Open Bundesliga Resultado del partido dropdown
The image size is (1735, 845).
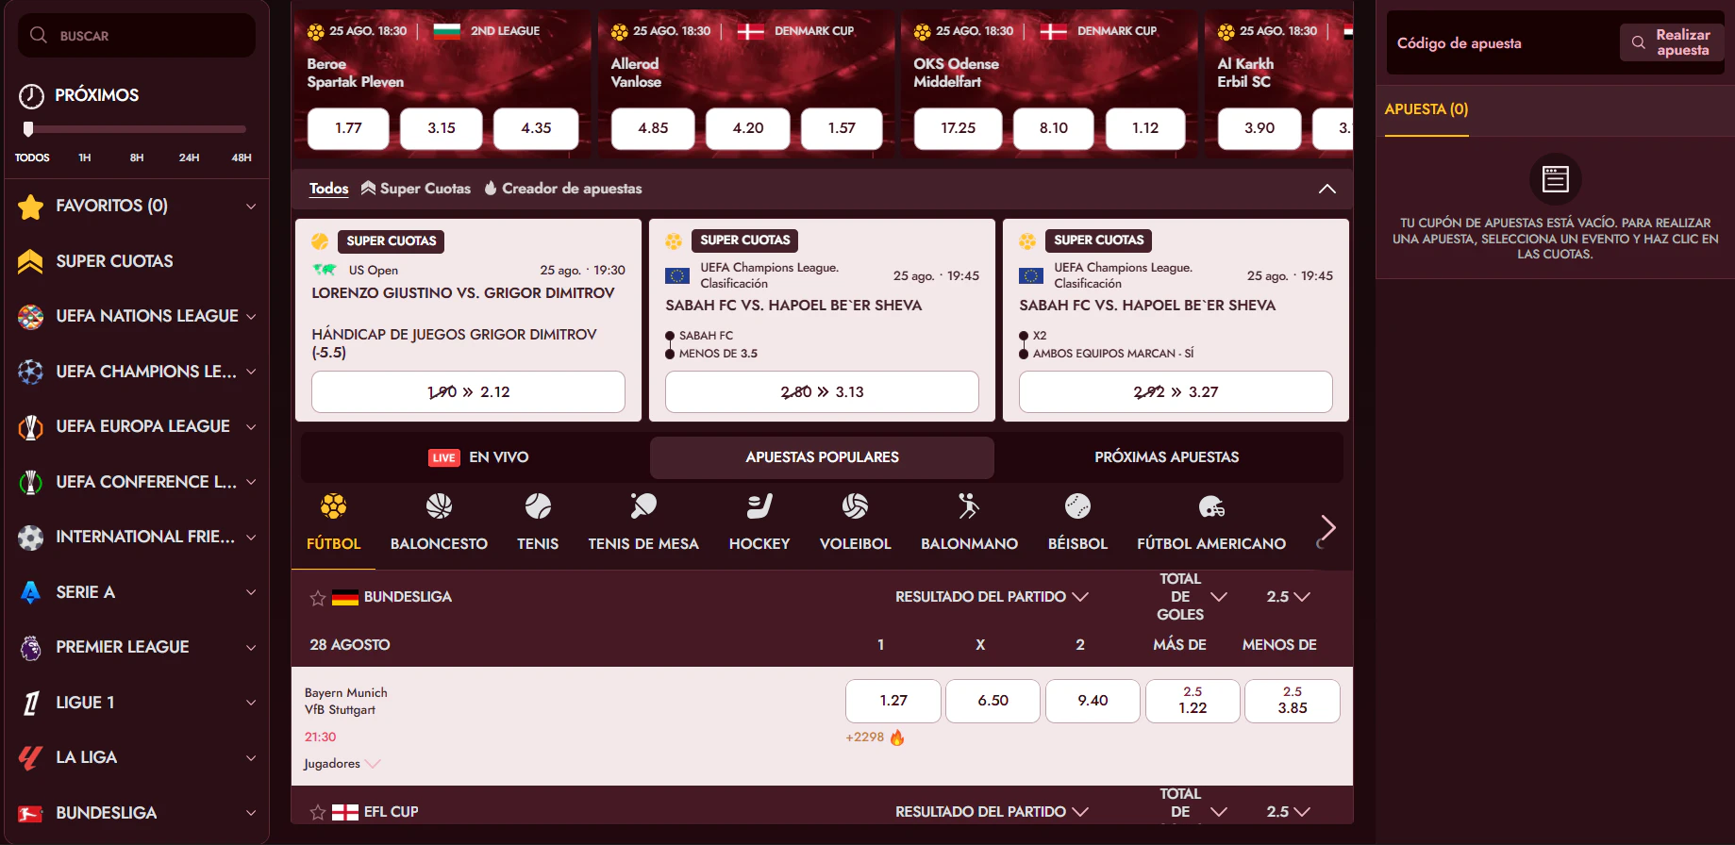pyautogui.click(x=992, y=597)
